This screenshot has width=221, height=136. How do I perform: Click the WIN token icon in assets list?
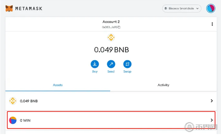click(x=13, y=120)
